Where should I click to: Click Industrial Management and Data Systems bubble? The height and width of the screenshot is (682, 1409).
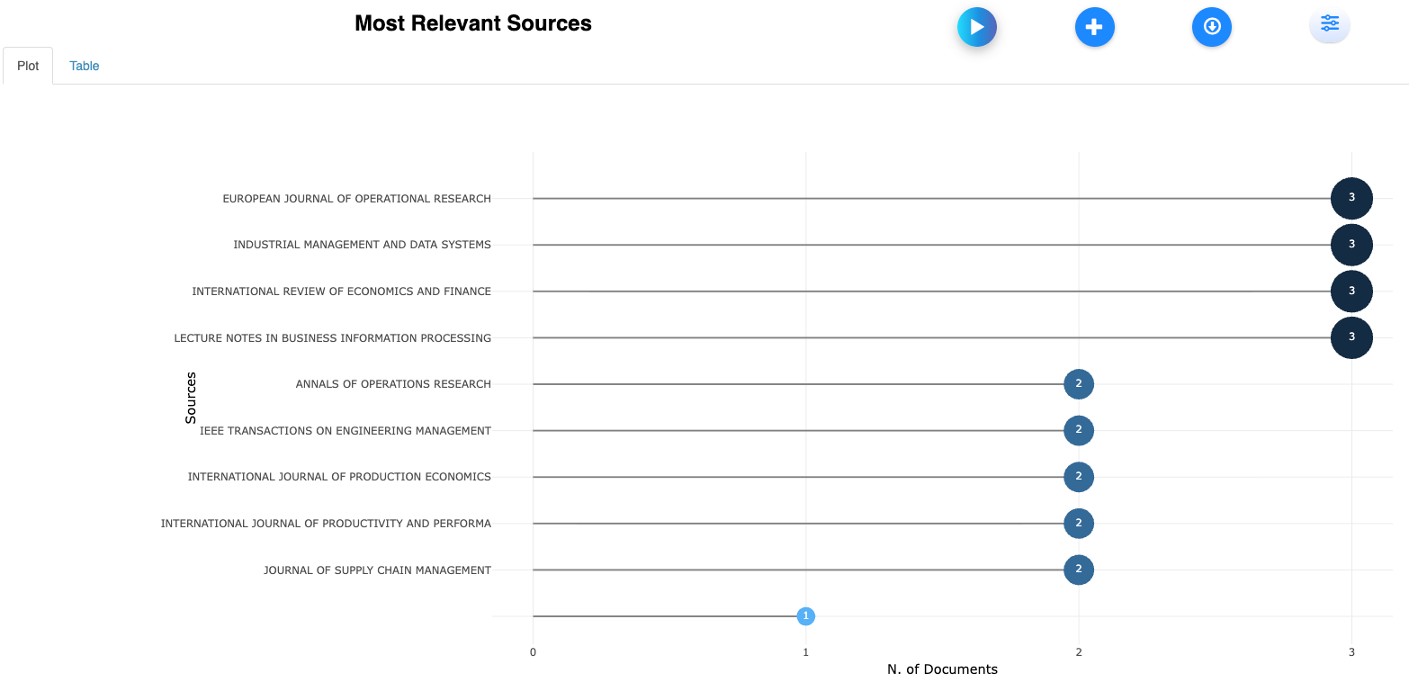point(1351,245)
